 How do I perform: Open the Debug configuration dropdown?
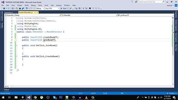[x=40, y=9]
